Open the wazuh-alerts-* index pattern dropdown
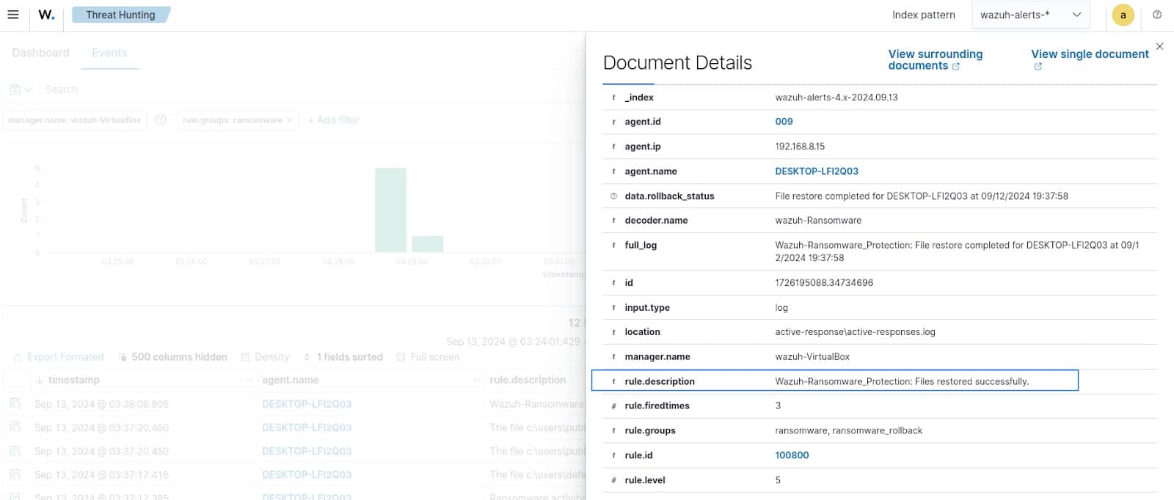 [x=1030, y=15]
